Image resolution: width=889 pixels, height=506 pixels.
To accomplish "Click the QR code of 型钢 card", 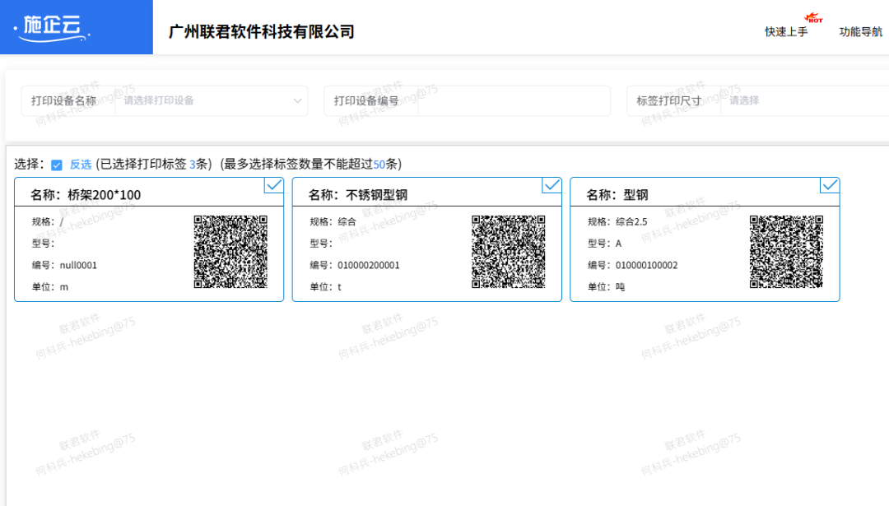I will [786, 252].
